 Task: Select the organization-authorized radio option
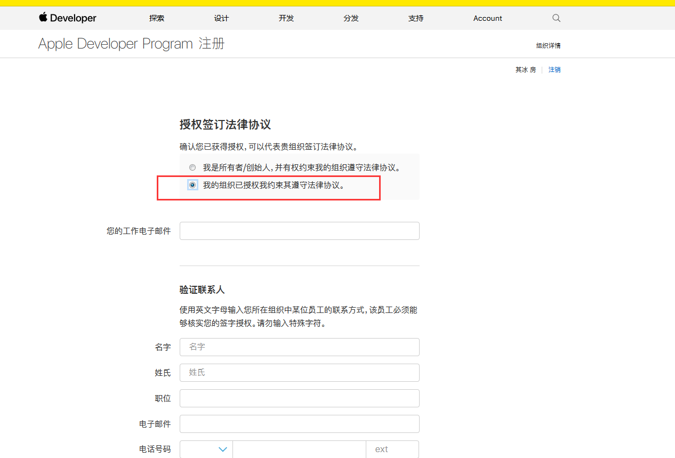[x=192, y=185]
